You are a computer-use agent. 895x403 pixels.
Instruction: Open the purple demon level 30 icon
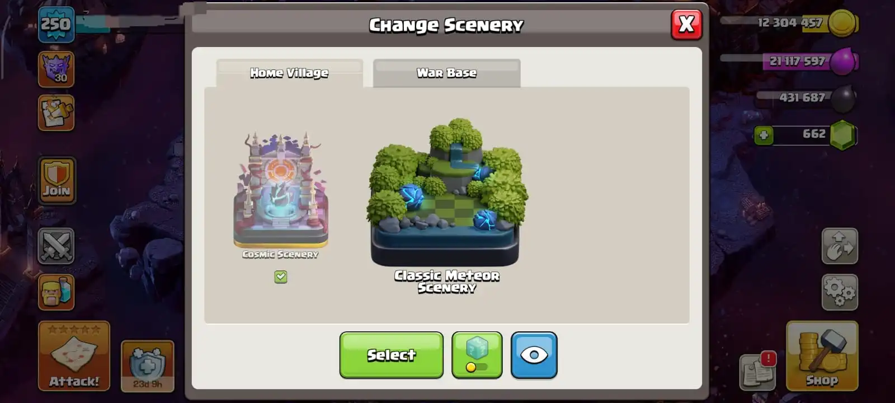(56, 69)
